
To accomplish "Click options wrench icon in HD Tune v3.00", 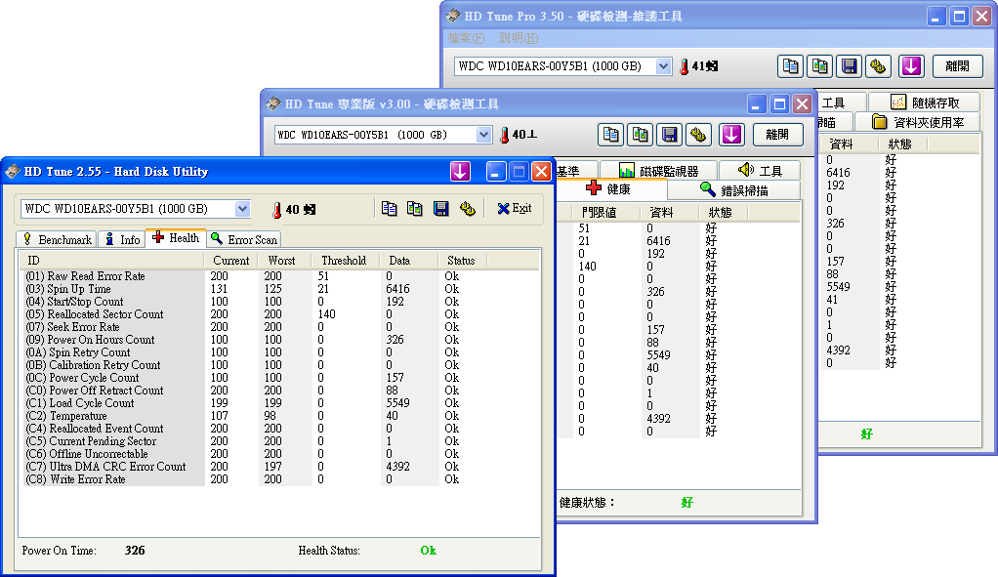I will click(698, 134).
